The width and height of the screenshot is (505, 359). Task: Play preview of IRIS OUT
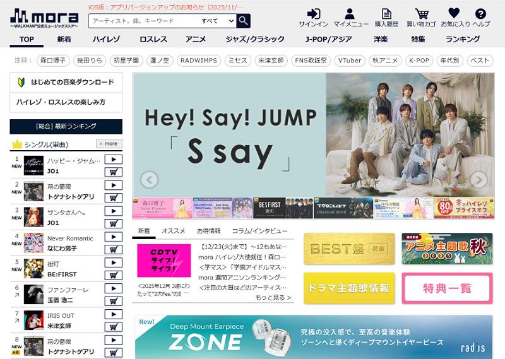pos(114,314)
